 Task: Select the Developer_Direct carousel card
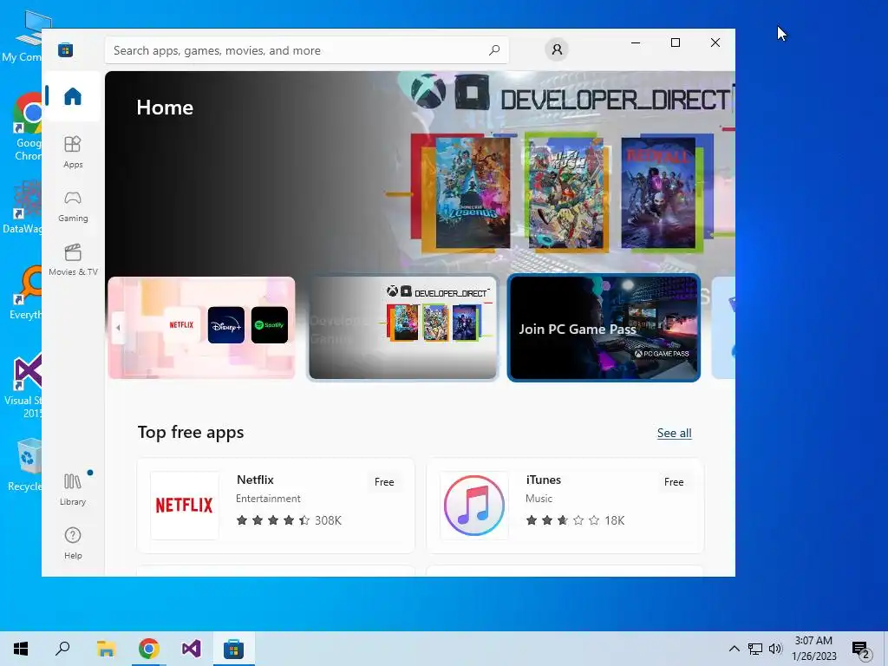click(x=402, y=327)
